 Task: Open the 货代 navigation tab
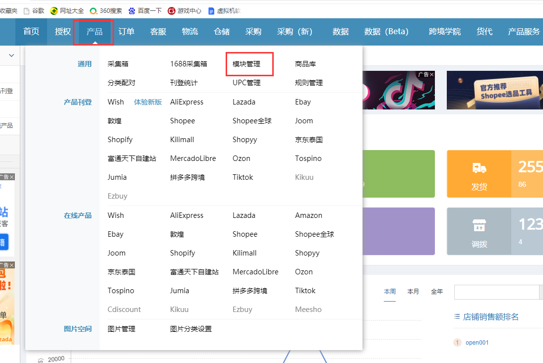point(484,32)
